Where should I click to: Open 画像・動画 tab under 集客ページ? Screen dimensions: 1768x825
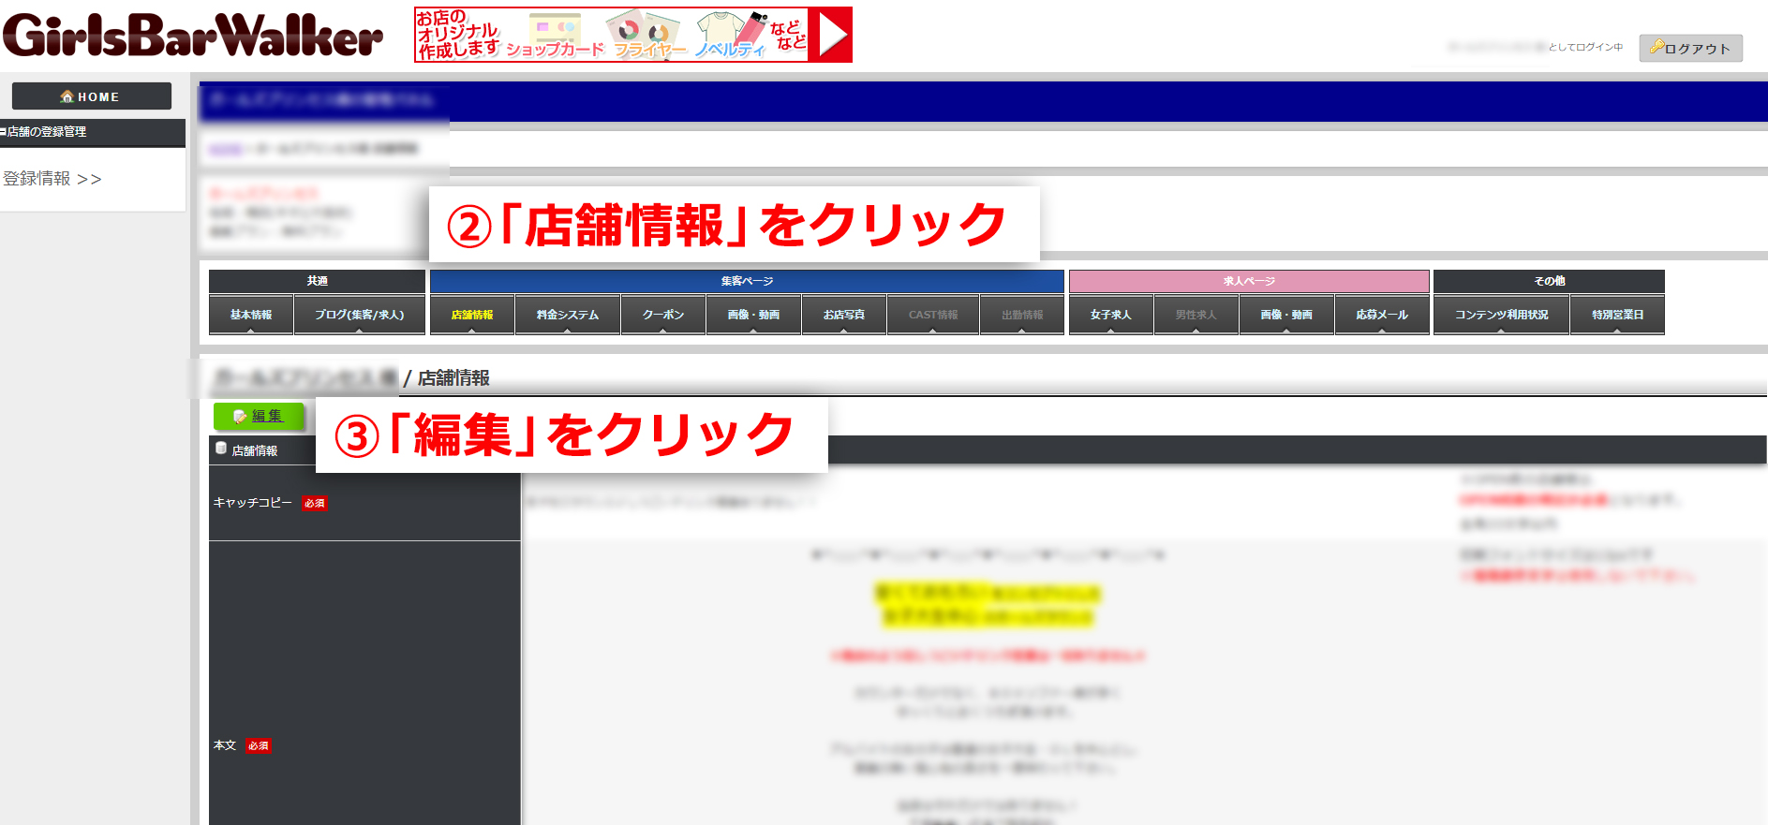click(753, 315)
